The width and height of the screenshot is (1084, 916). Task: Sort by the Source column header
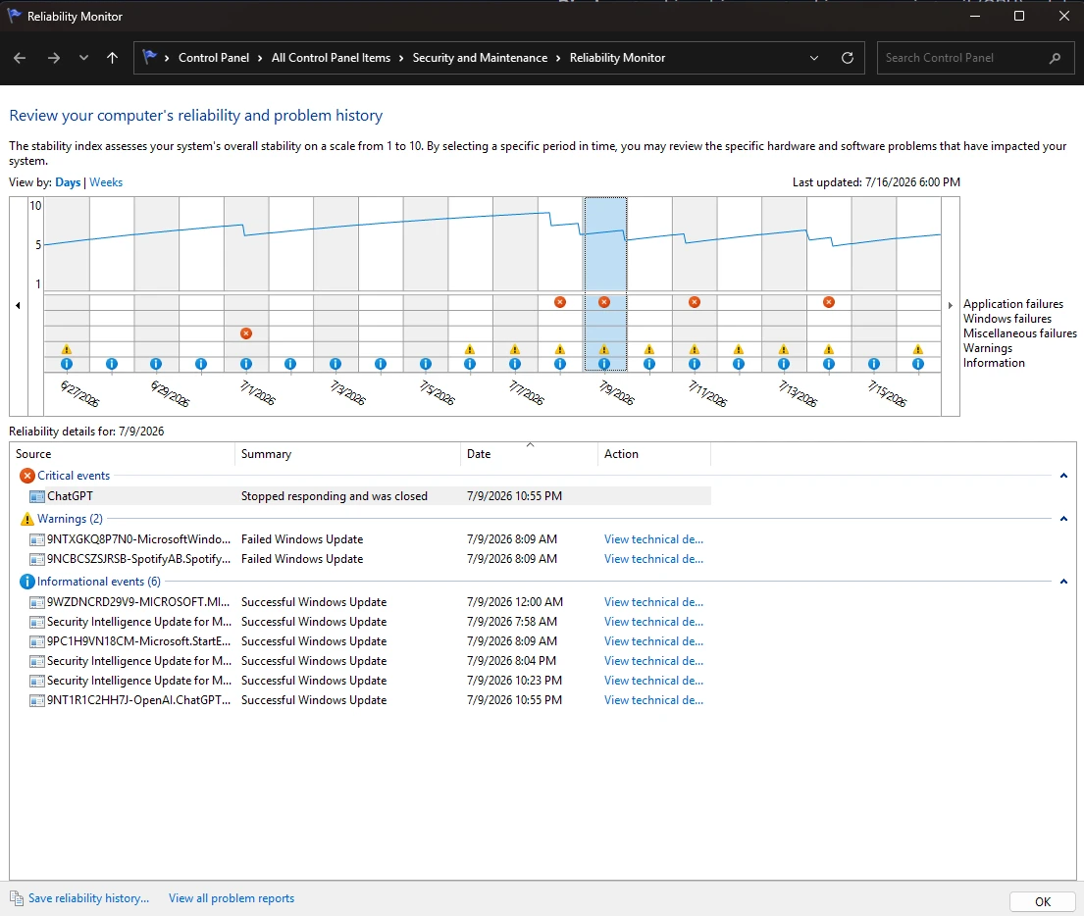[x=123, y=454]
